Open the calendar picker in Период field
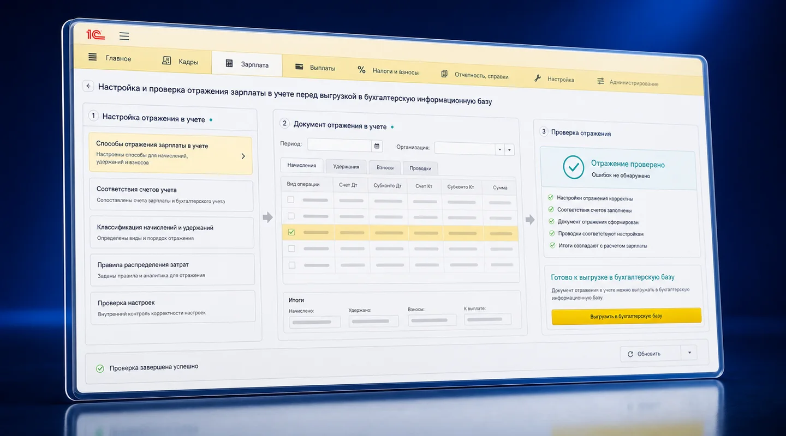 (377, 146)
